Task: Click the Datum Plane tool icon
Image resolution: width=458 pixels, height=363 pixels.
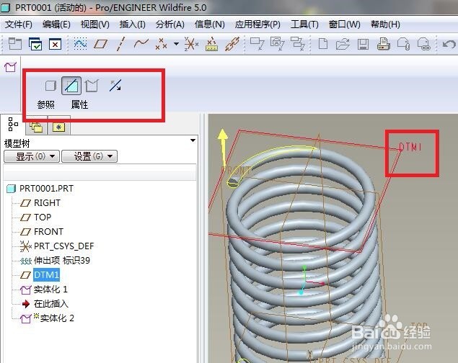Action: coord(100,45)
